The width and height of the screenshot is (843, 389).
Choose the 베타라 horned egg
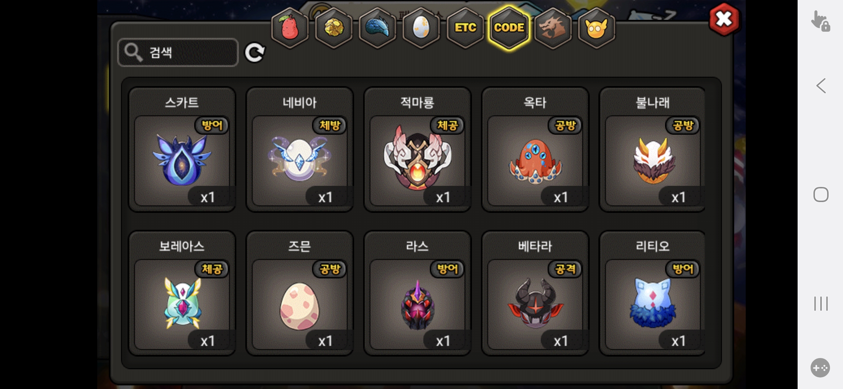click(x=535, y=293)
